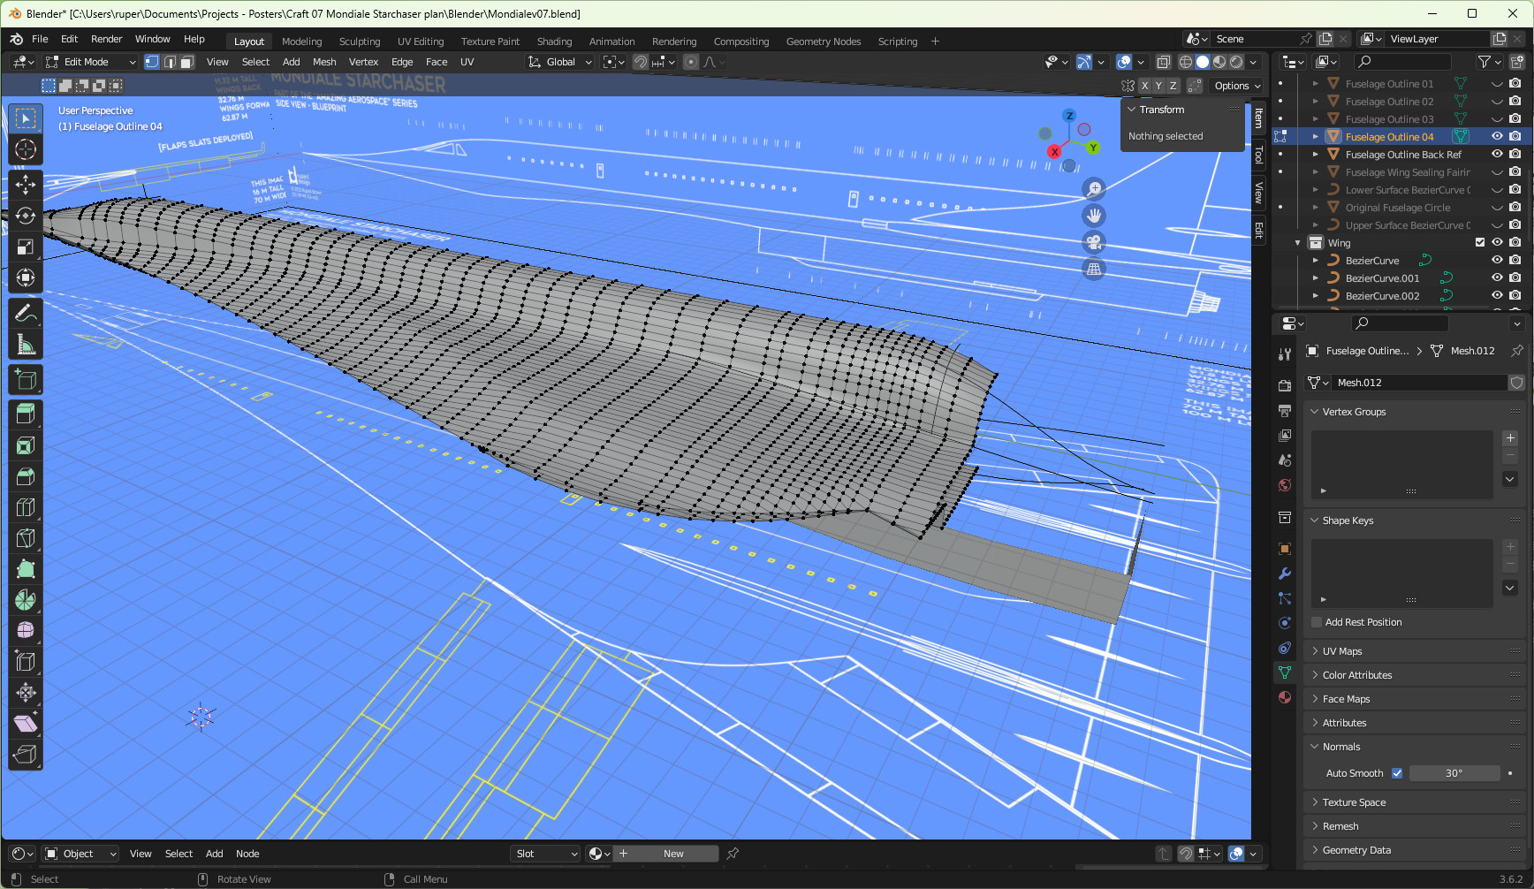The height and width of the screenshot is (889, 1534).
Task: Enable wireframe viewport shading
Action: point(1186,62)
